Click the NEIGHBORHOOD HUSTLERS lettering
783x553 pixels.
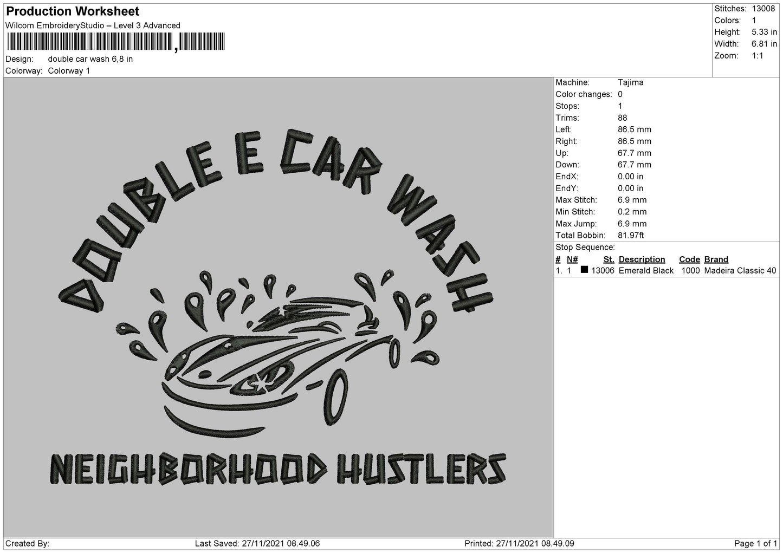[278, 469]
